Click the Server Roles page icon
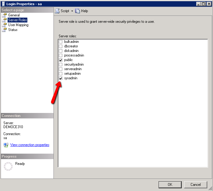 click(4, 20)
